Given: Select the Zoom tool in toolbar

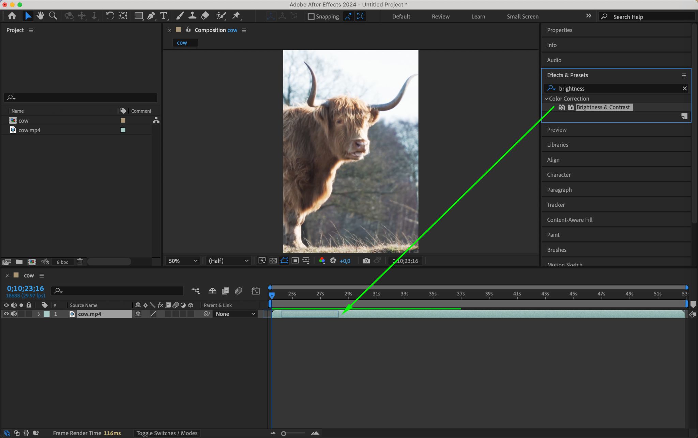Looking at the screenshot, I should point(53,16).
